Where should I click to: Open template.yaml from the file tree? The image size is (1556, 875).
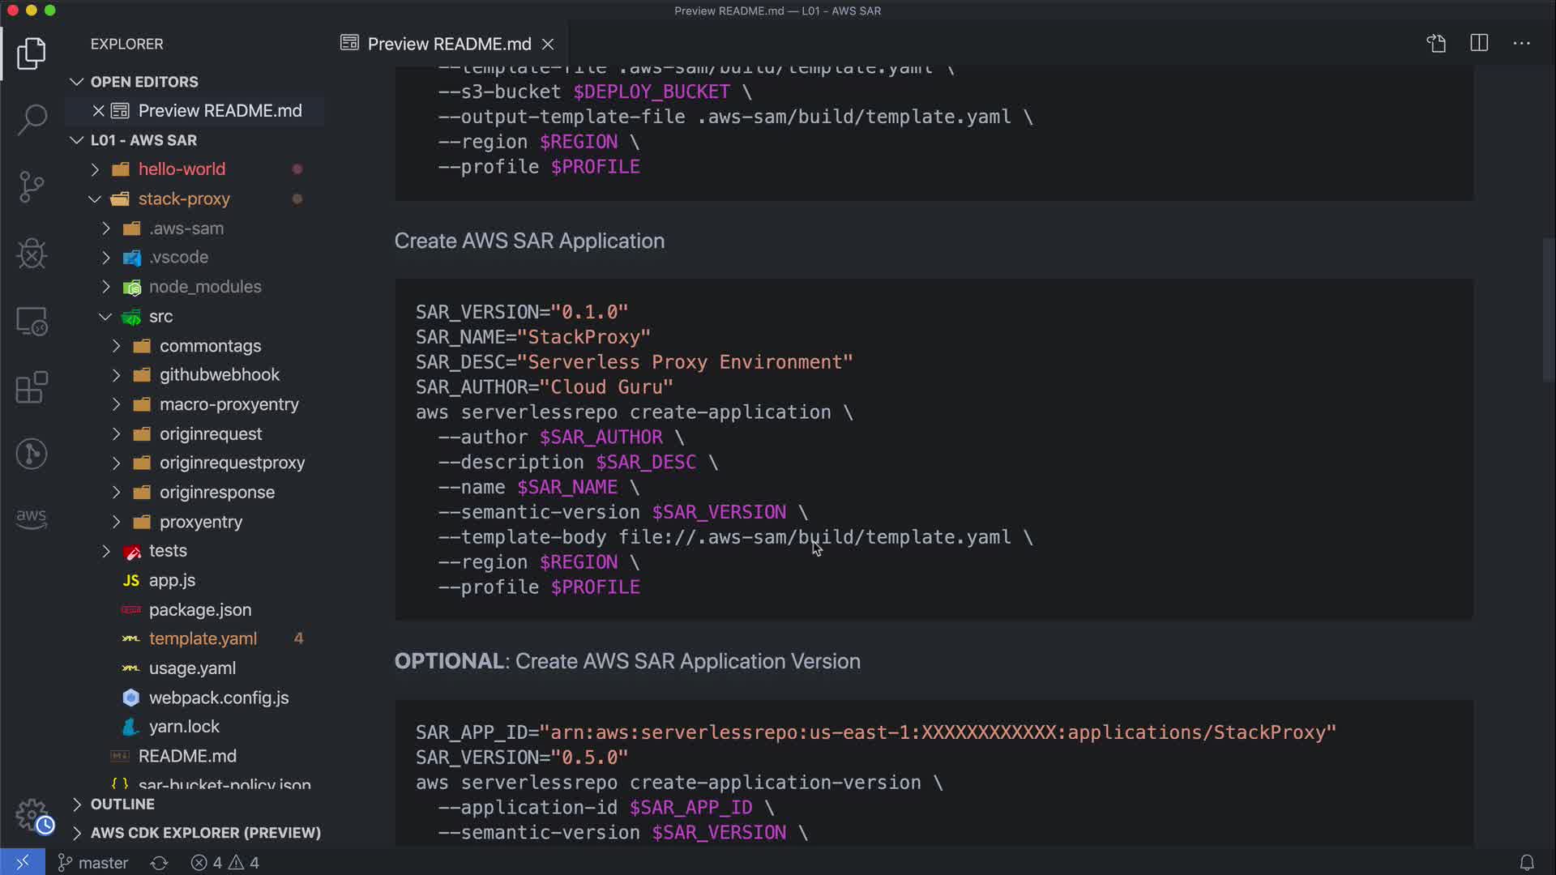coord(203,638)
